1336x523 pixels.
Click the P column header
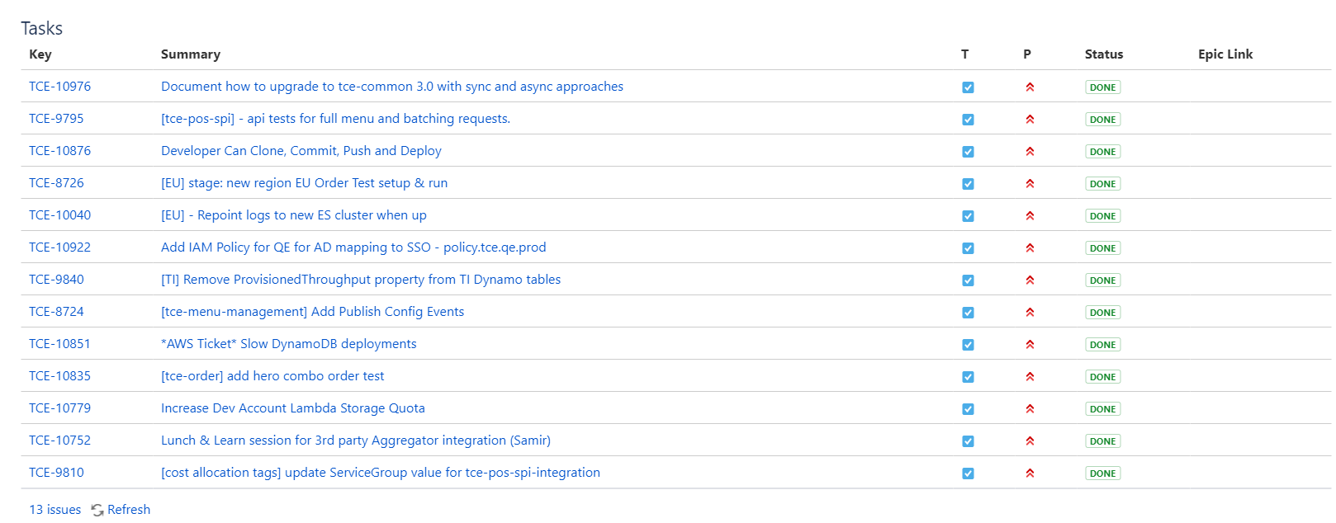(1027, 54)
